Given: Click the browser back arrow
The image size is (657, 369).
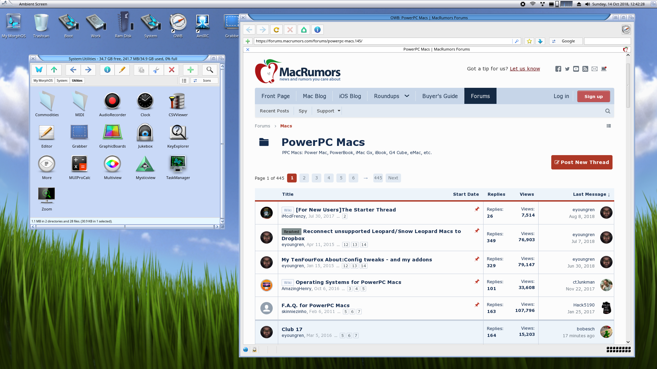Looking at the screenshot, I should 249,30.
